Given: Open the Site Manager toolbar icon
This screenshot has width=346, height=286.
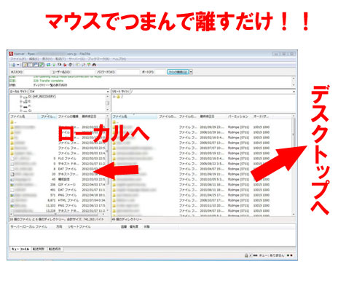Looking at the screenshot, I should point(13,65).
